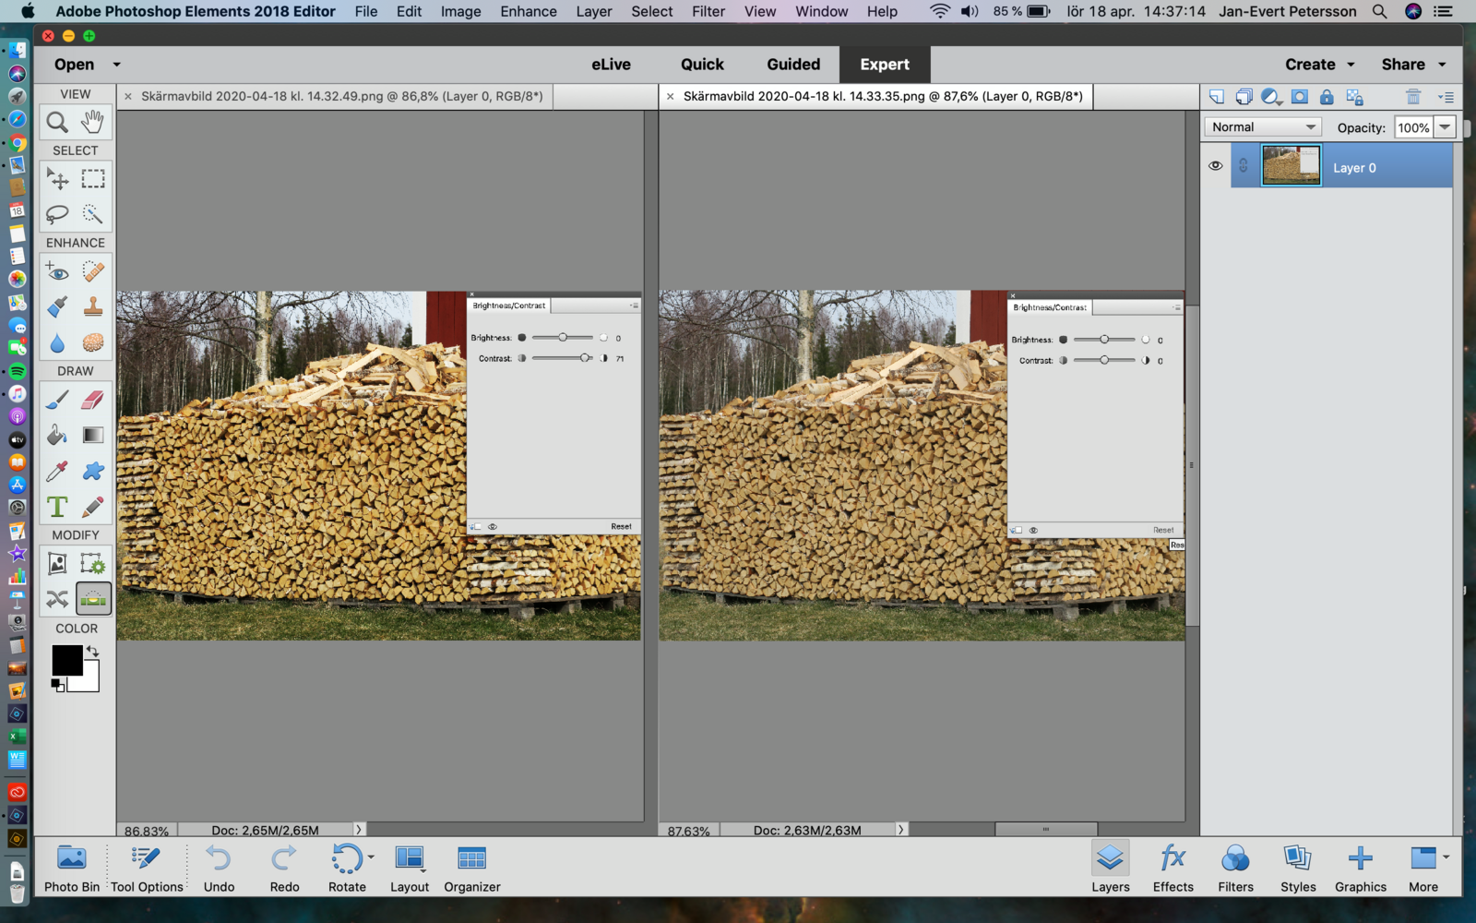Activate the Eraser tool

92,400
